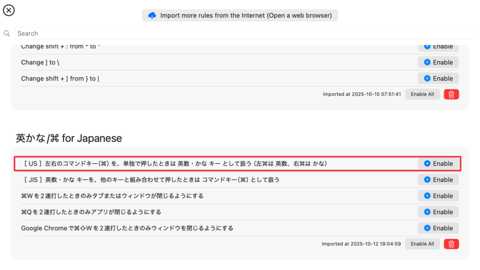Image resolution: width=480 pixels, height=270 pixels.
Task: Click the Google Chrome ⌘⇧W rule description
Action: click(127, 228)
